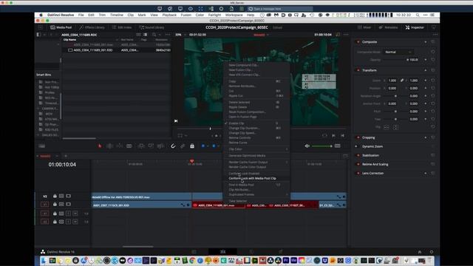This screenshot has height=266, width=473.
Task: Click the flip vertical icon in Transform
Action: (x=395, y=127)
